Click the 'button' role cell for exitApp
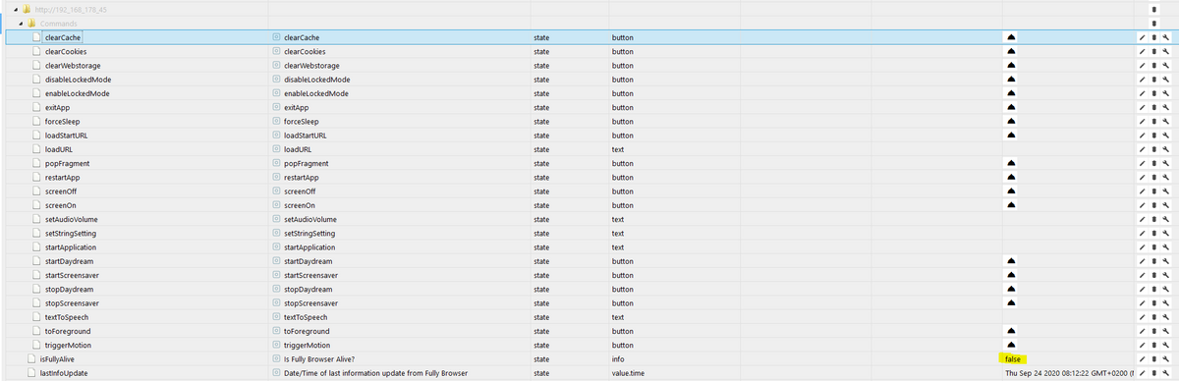Screen dimensions: 1179x381 623,107
